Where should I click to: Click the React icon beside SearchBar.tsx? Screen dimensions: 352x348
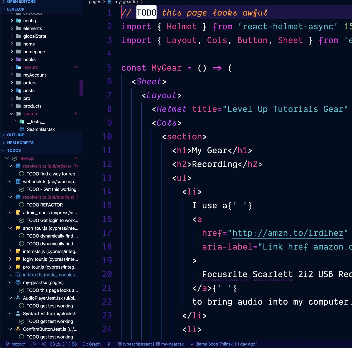point(22,129)
